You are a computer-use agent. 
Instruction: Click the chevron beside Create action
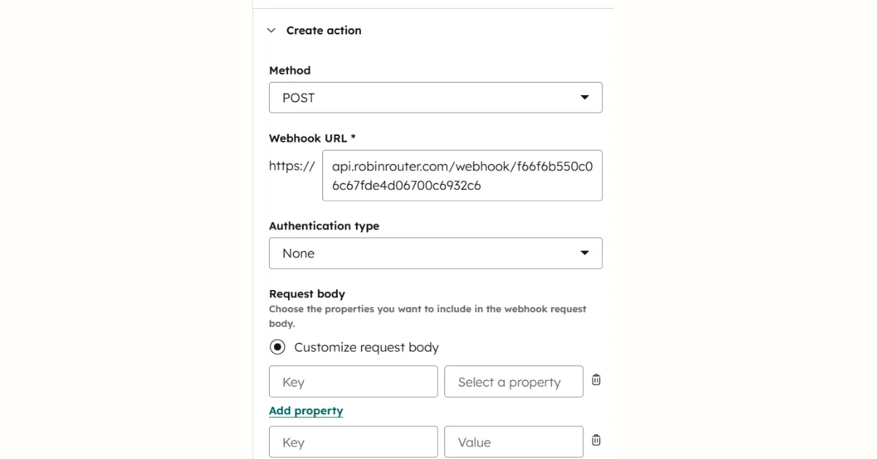click(271, 30)
